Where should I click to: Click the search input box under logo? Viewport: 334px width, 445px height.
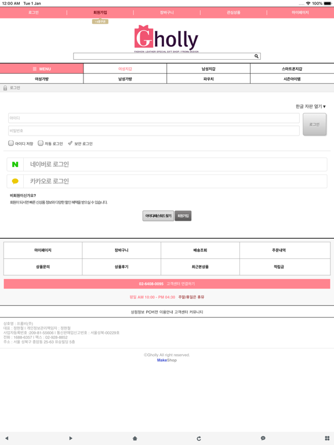coord(167,56)
